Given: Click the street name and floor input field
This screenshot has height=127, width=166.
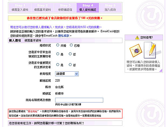Looking at the screenshot, I should coord(79,100).
